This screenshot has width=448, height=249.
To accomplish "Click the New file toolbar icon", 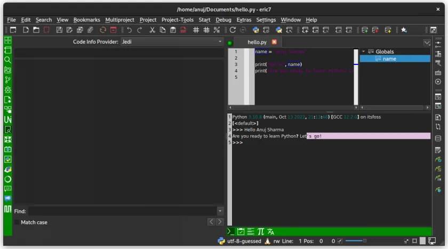I will [x=26, y=30].
